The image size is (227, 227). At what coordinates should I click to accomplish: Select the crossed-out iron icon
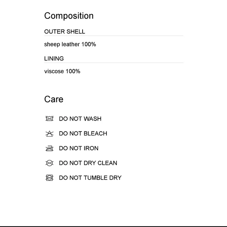coord(49,148)
